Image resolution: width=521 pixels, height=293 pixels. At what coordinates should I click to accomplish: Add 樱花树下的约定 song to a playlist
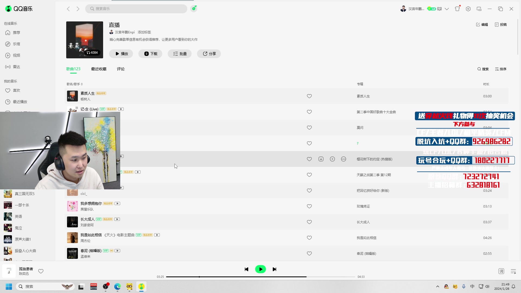click(332, 159)
